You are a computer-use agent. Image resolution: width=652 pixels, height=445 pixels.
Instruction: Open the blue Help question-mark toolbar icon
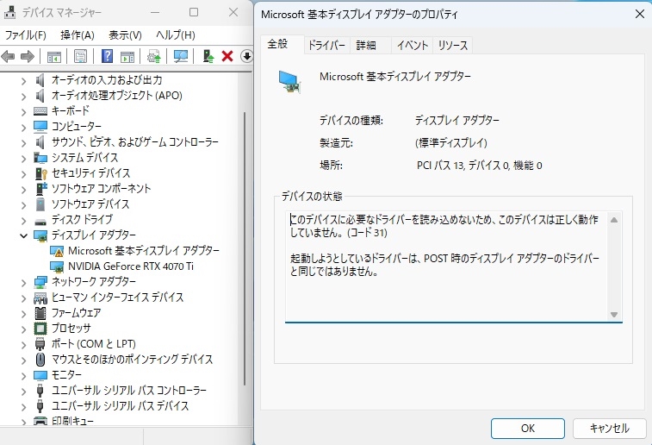tap(108, 56)
